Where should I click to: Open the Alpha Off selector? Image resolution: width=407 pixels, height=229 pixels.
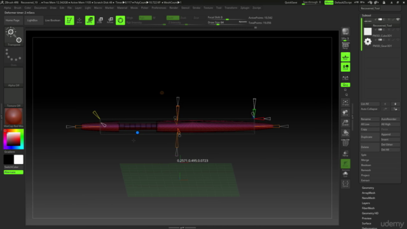[14, 77]
